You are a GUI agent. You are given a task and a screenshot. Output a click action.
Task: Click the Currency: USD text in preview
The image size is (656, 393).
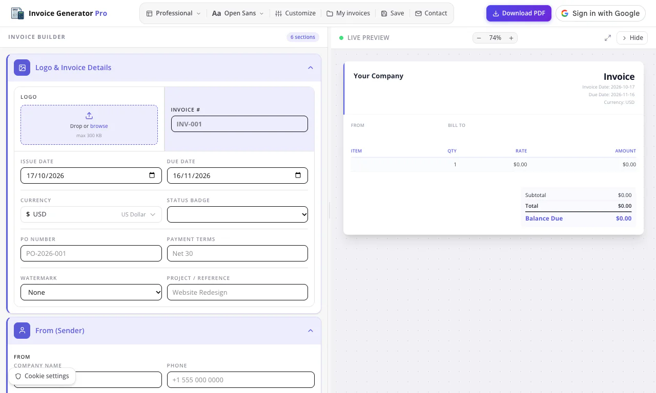click(x=619, y=102)
